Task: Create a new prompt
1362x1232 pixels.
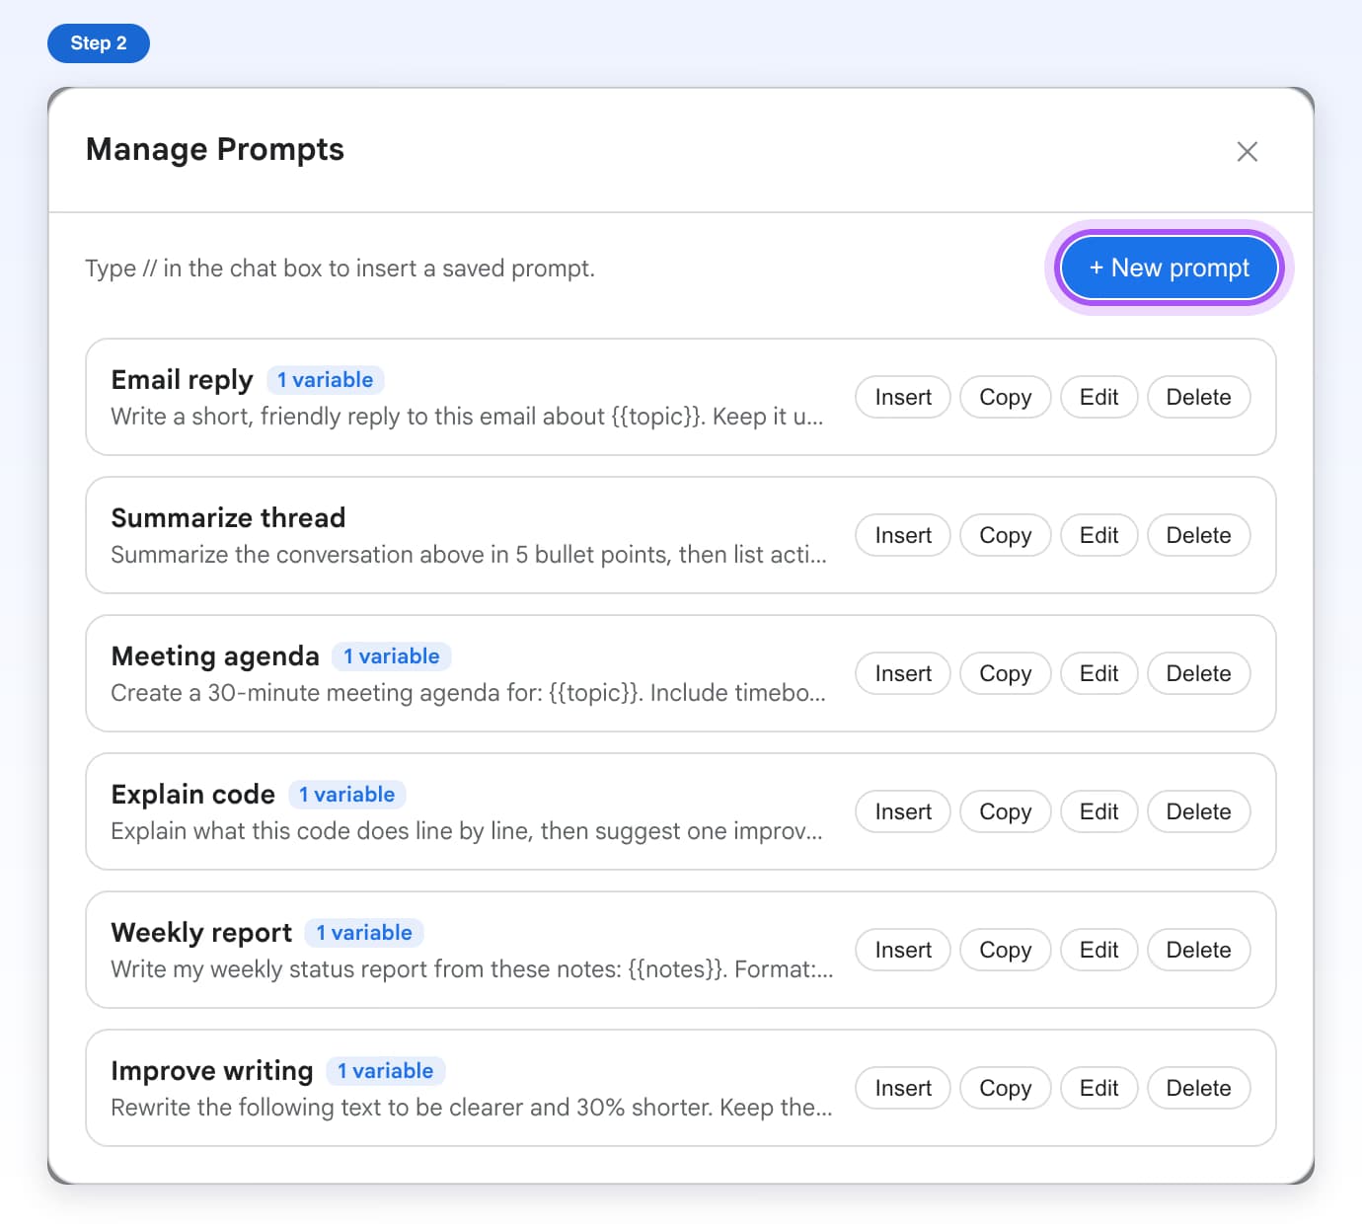Action: pos(1169,268)
